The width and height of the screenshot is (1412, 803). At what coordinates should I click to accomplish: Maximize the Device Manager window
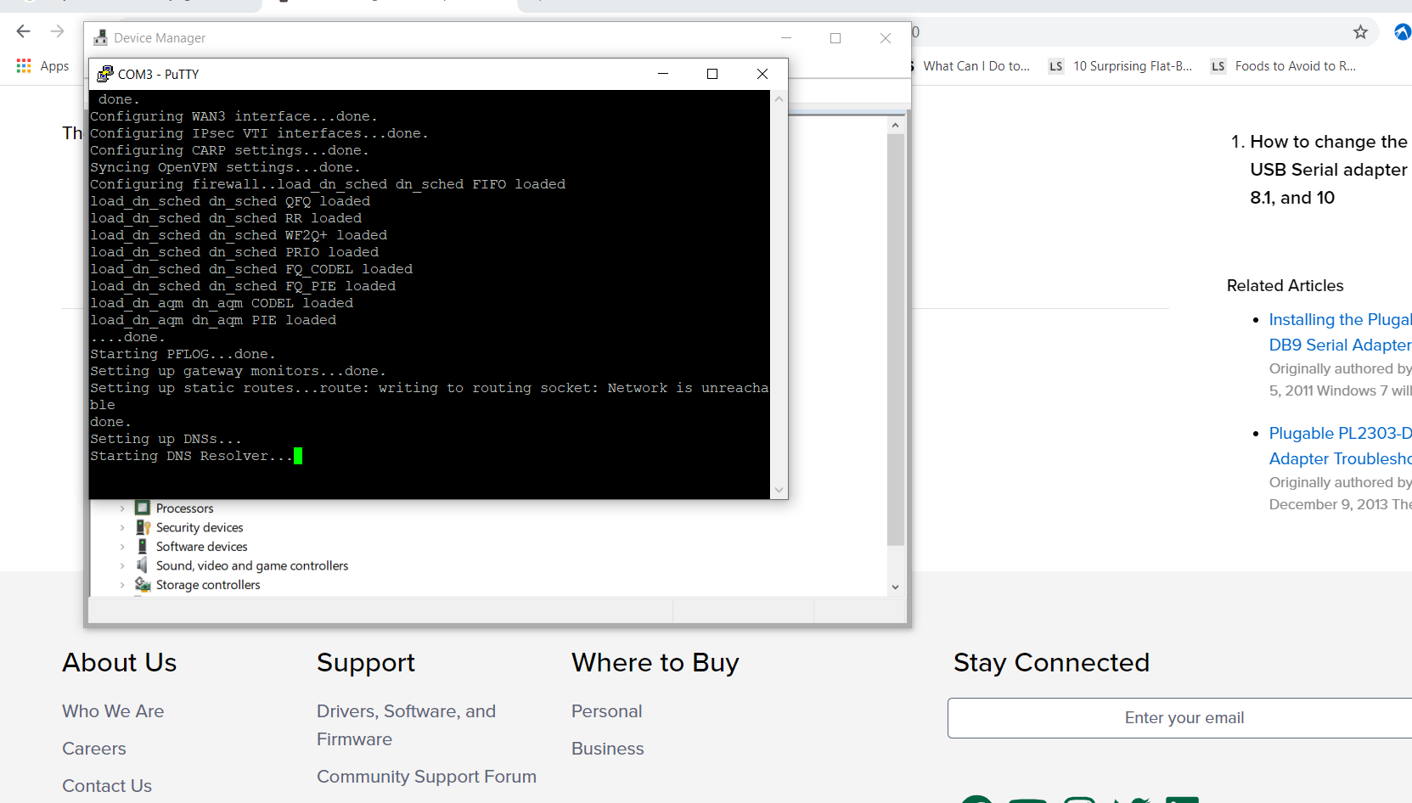pos(835,38)
